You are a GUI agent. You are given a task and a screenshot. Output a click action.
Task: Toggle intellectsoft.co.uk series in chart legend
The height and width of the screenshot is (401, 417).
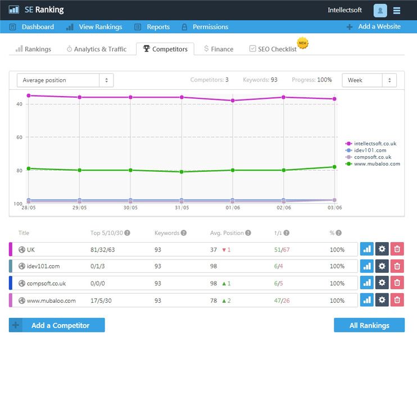point(371,144)
